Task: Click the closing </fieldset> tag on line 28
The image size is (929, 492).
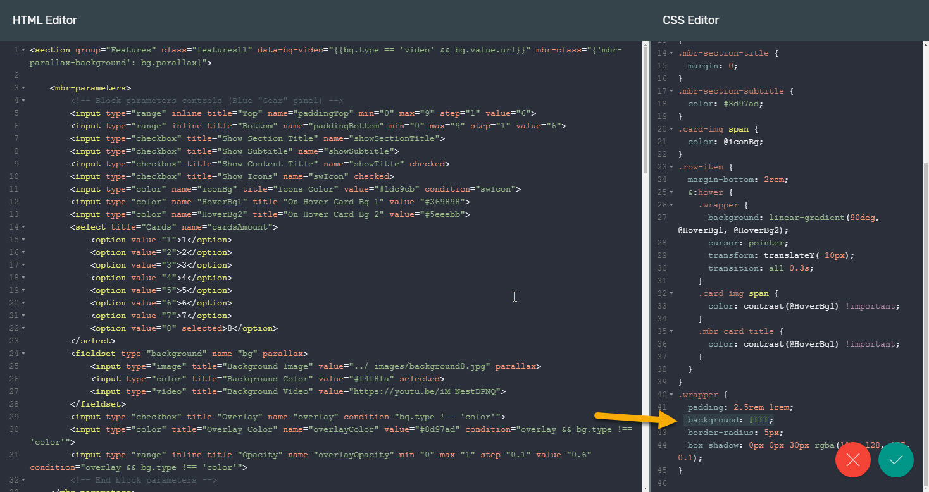Action: 98,404
